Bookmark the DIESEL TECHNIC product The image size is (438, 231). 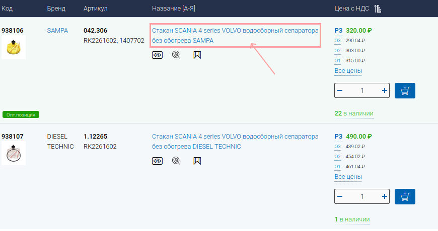point(197,161)
